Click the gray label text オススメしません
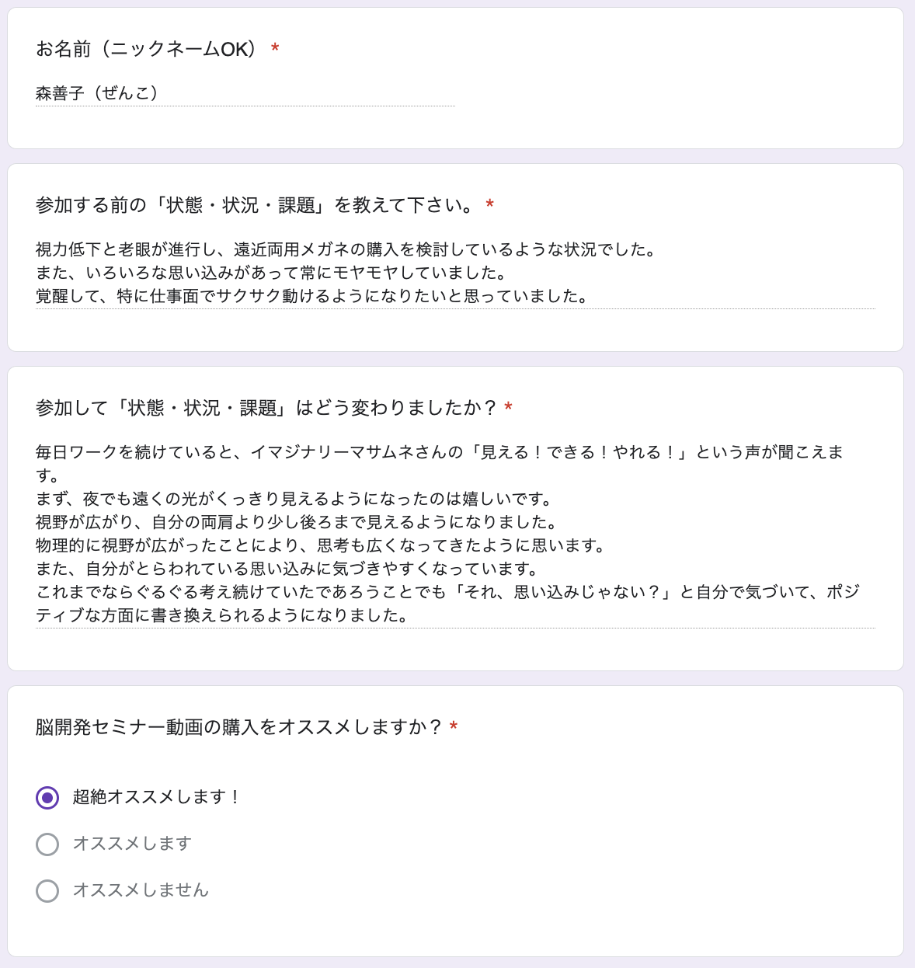 point(141,890)
